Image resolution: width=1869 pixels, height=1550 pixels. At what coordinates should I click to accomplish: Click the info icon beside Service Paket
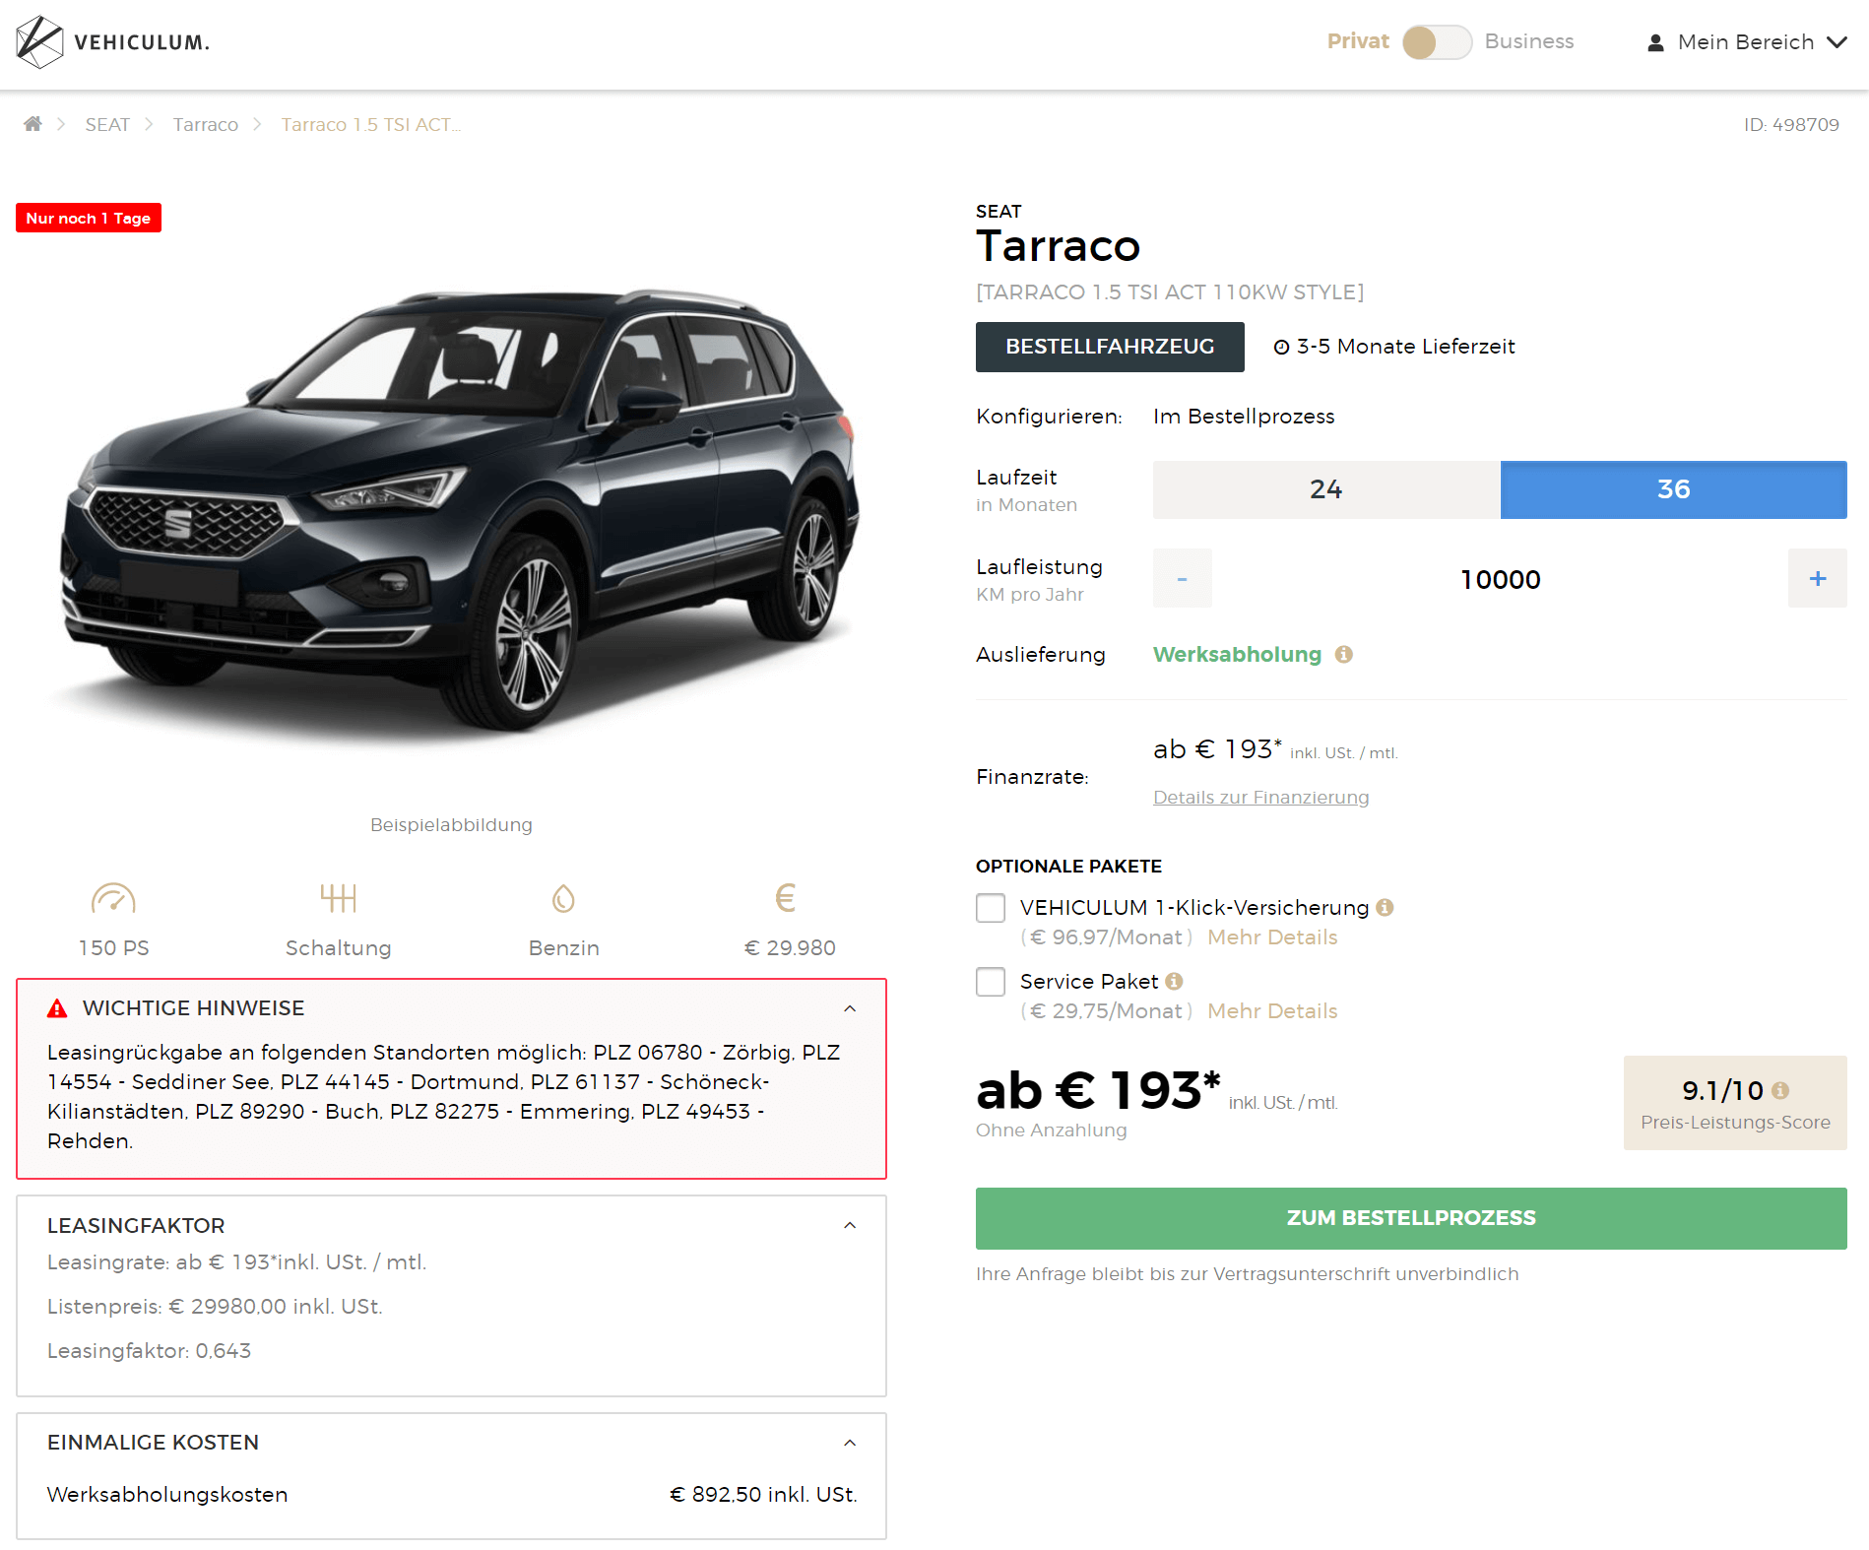click(1174, 982)
